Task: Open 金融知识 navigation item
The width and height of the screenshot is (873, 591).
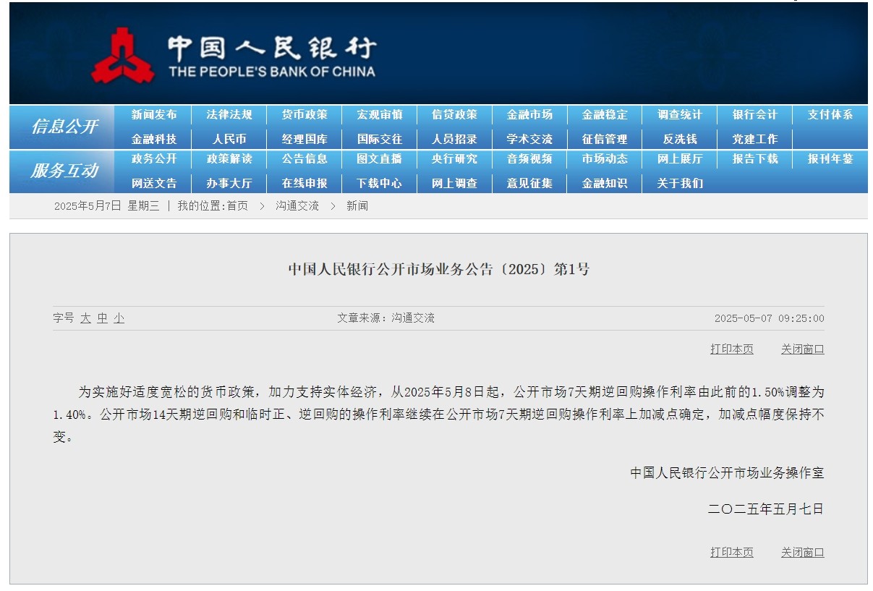Action: (605, 184)
